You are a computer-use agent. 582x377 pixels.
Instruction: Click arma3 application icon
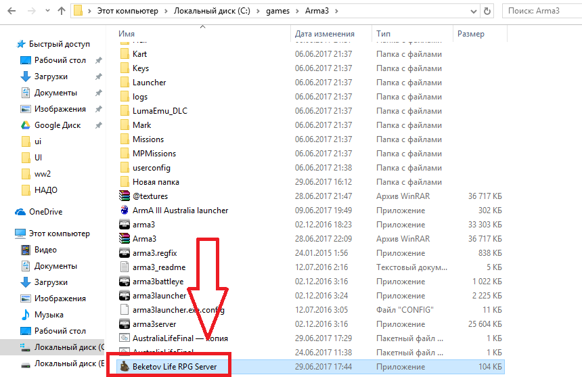point(125,225)
